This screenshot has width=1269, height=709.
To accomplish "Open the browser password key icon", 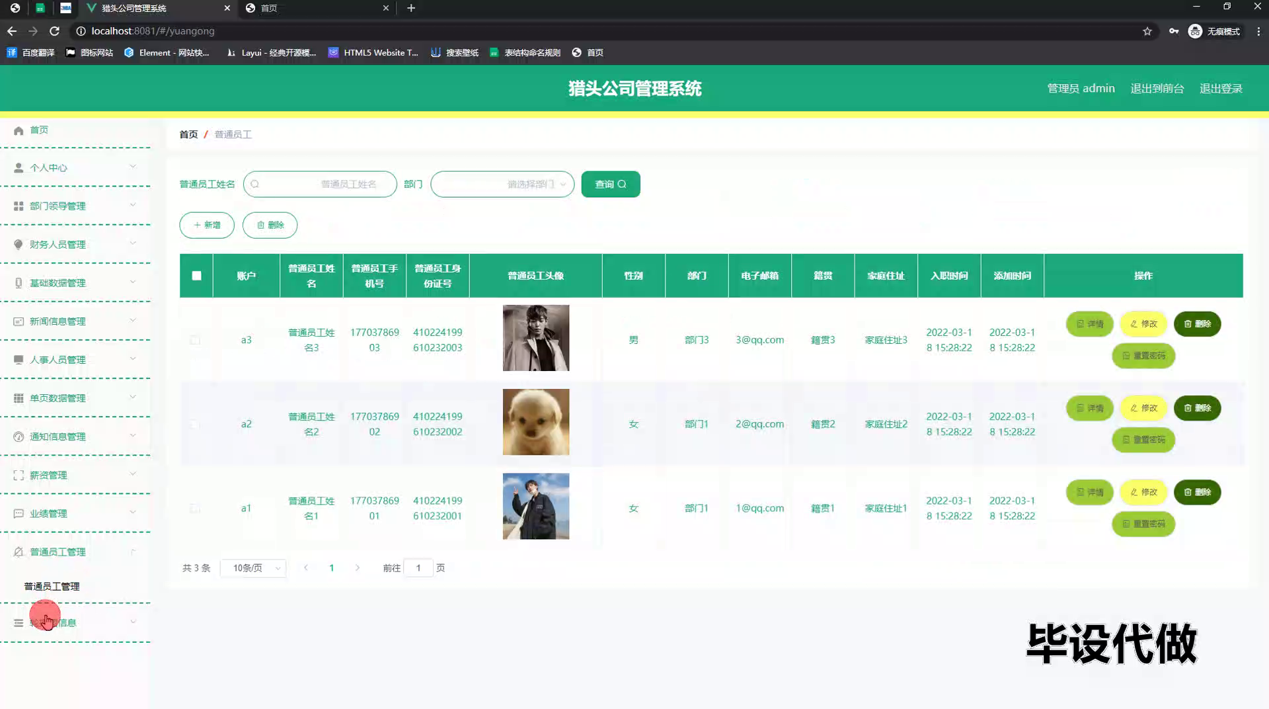I will pos(1174,31).
